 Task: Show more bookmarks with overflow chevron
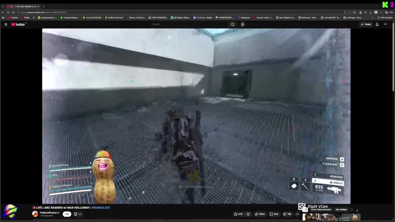372,18
